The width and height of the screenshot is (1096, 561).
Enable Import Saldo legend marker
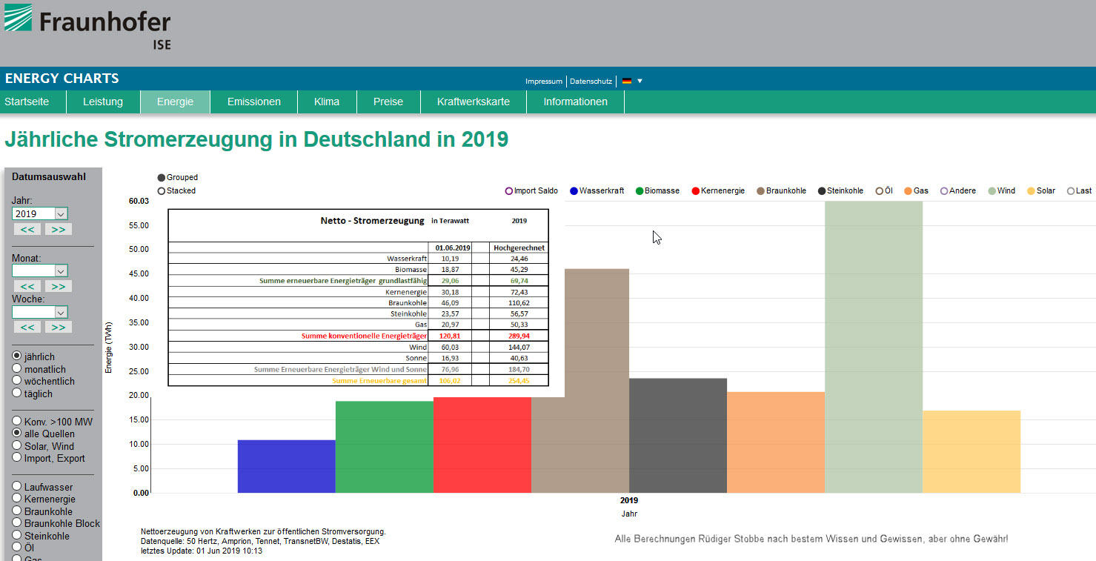click(x=509, y=191)
